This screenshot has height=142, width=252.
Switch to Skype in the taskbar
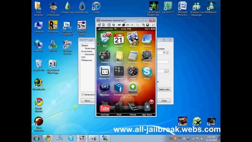coord(71,138)
